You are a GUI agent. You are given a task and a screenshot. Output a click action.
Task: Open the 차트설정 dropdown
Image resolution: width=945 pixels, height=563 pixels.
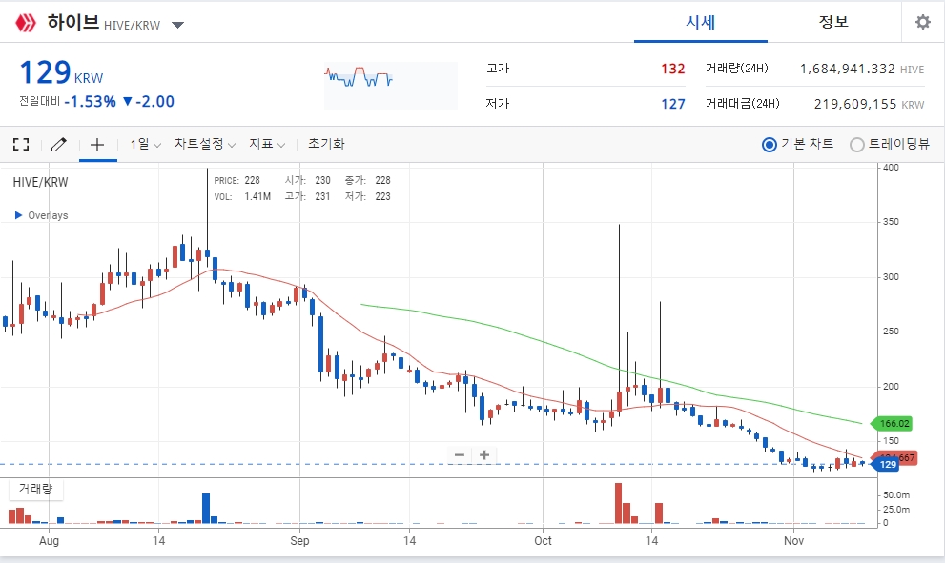click(205, 144)
